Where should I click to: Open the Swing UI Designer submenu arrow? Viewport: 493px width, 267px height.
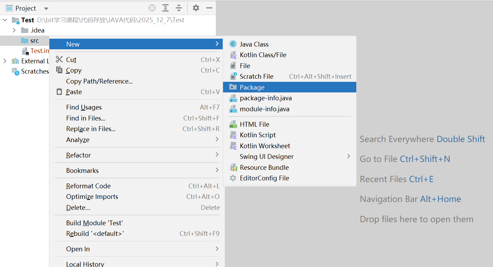[x=348, y=156]
